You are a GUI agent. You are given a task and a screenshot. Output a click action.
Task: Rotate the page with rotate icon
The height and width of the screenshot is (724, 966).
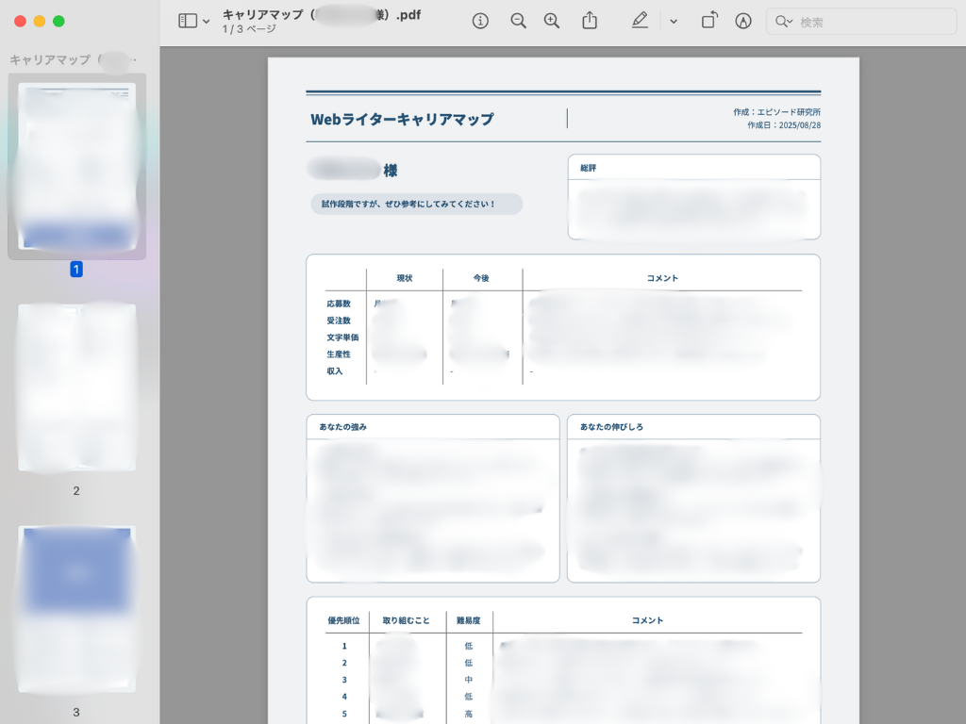pos(709,21)
